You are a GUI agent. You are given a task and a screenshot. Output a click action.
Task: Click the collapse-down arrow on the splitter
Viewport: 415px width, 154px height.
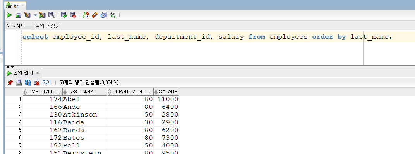[x=12, y=67]
